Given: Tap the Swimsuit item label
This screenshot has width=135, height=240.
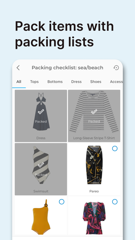Looking at the screenshot, I should click(41, 191).
